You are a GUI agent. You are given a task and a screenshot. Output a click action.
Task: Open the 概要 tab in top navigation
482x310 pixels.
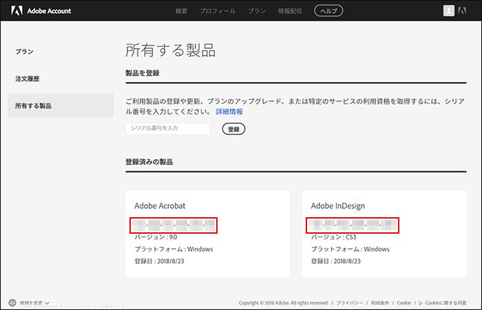pyautogui.click(x=181, y=11)
